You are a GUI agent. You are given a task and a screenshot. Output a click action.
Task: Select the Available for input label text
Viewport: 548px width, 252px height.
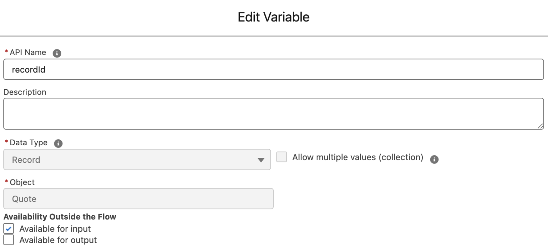pos(56,228)
